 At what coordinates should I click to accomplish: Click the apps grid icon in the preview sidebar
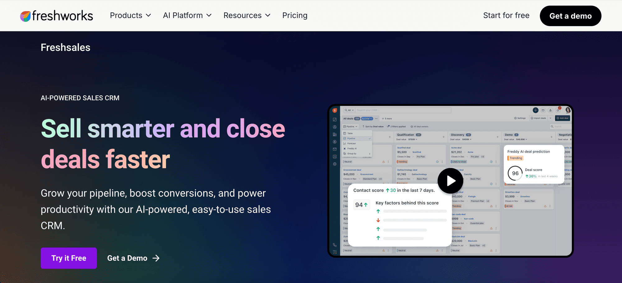[335, 252]
